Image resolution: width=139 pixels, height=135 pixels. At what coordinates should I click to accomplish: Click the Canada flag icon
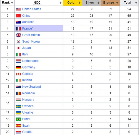[x=18, y=74]
